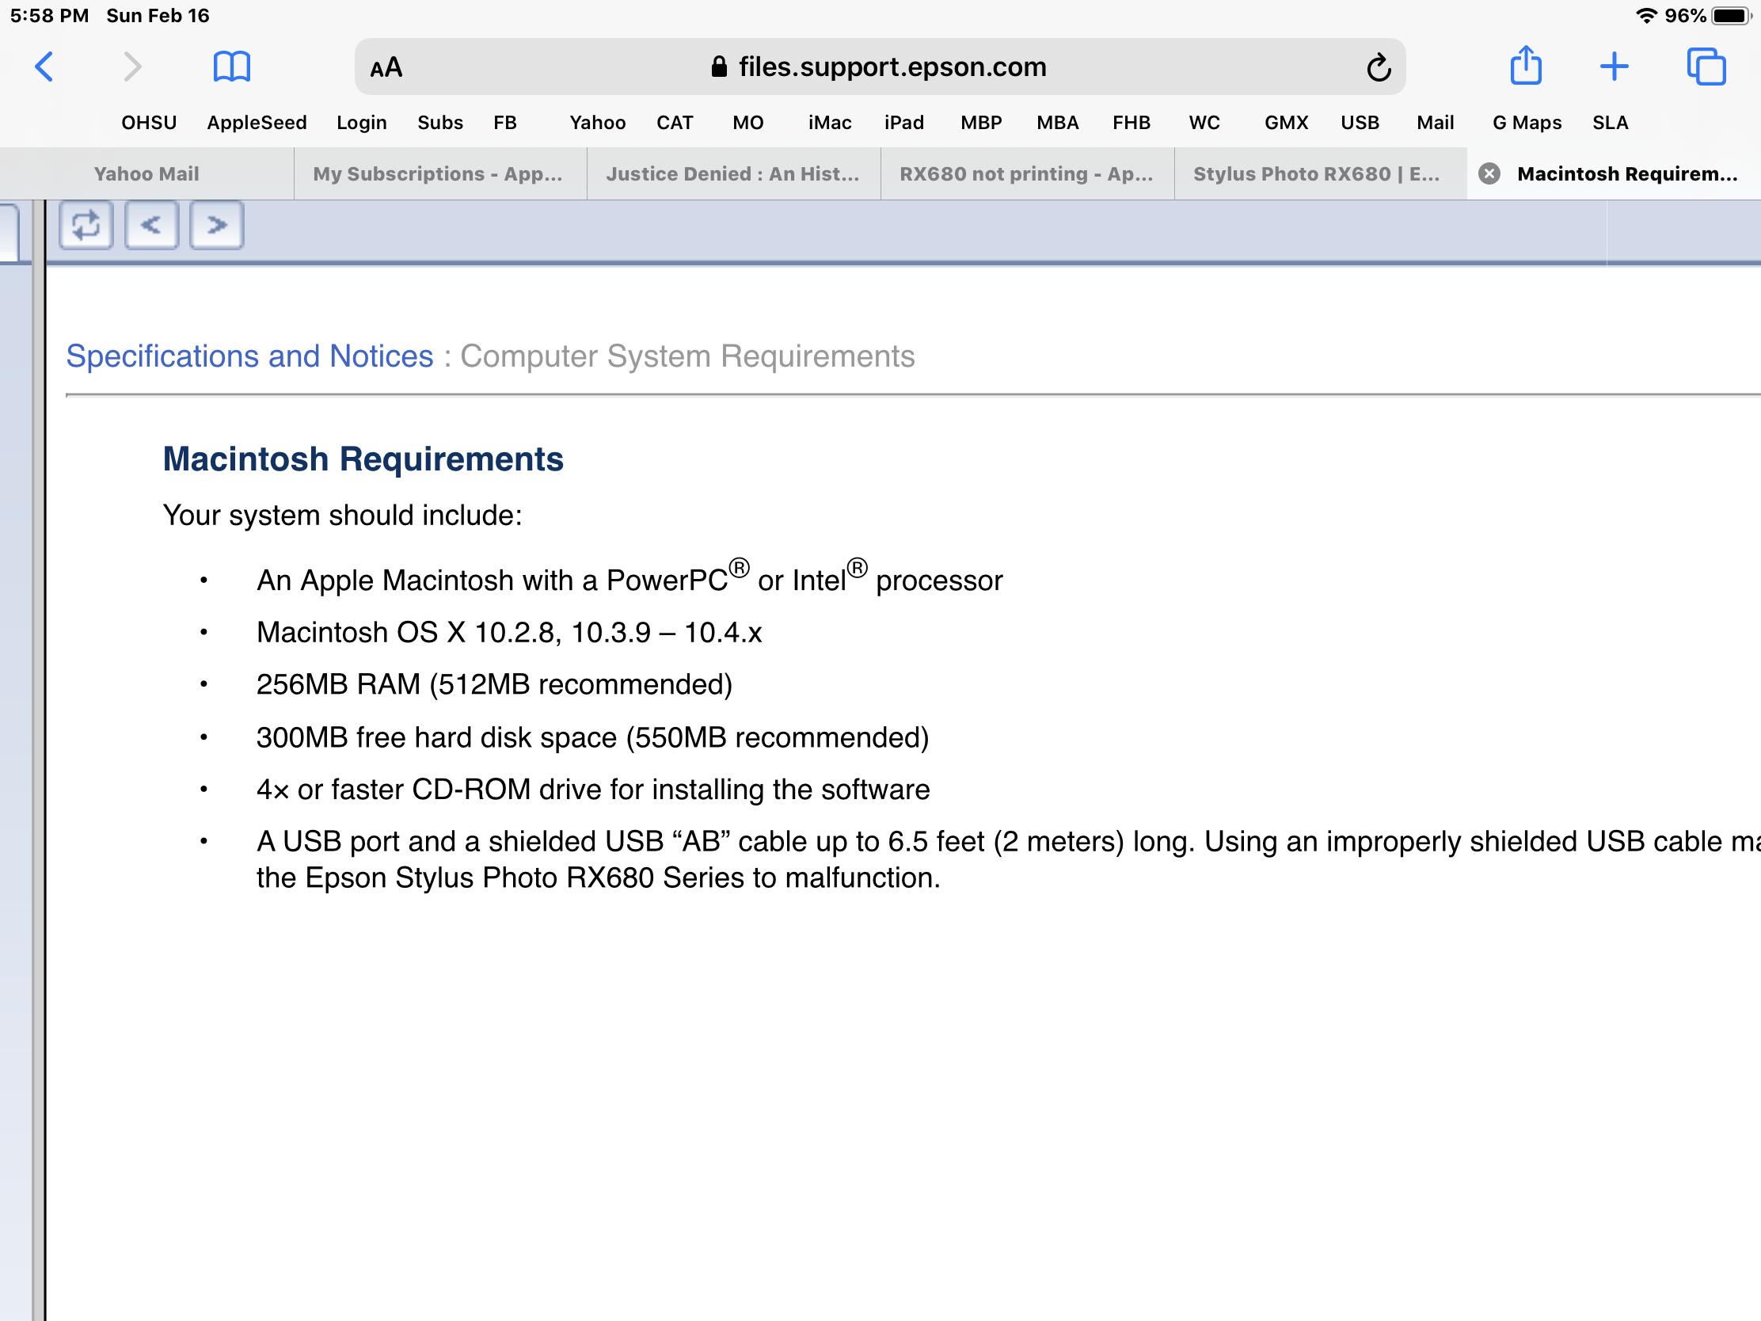Image resolution: width=1761 pixels, height=1321 pixels.
Task: Go to the previous help topic arrow
Action: pos(151,226)
